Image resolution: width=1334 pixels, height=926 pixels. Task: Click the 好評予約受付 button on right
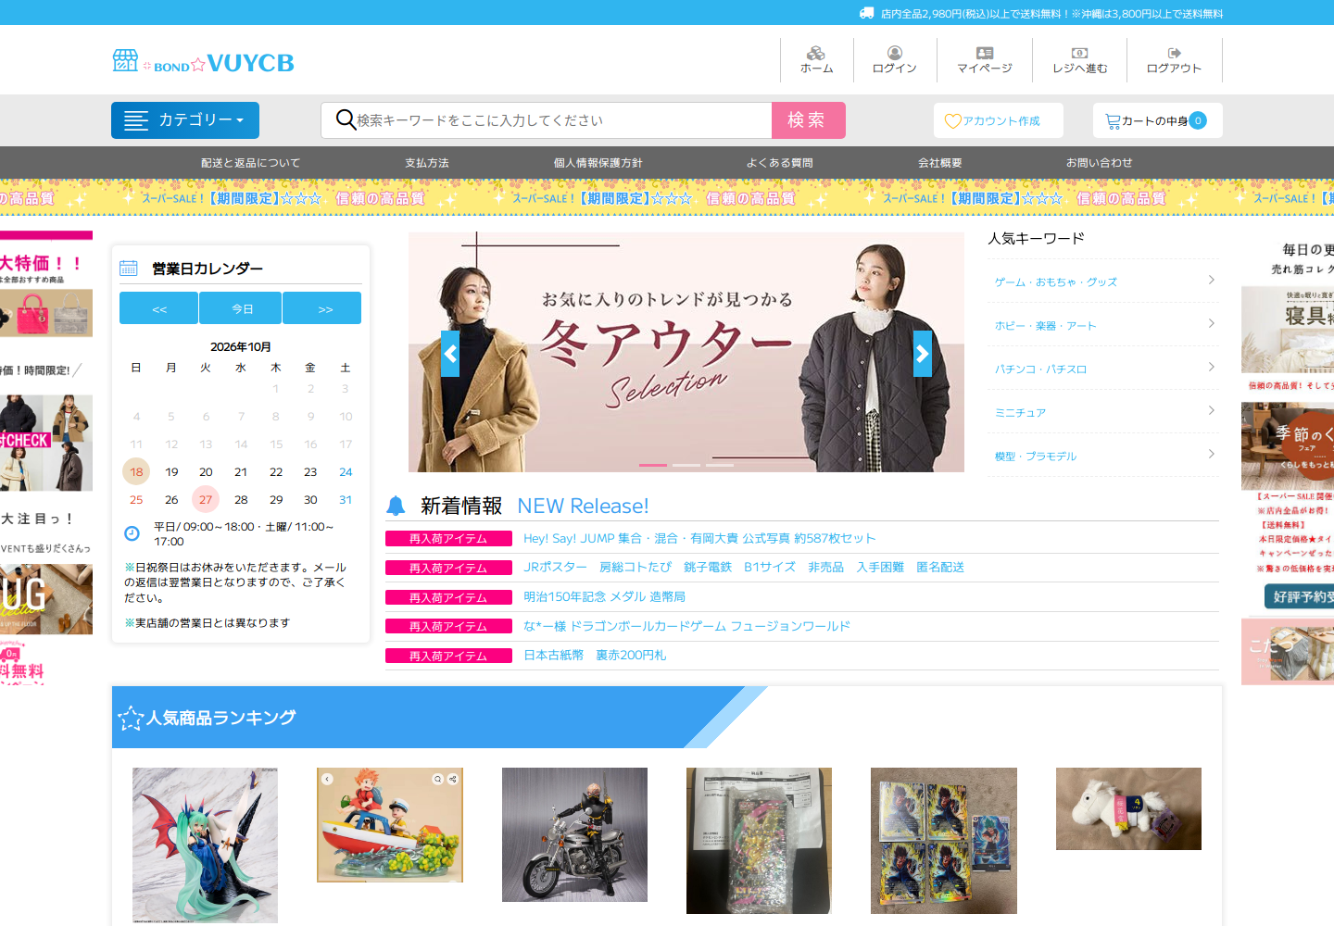pos(1300,597)
